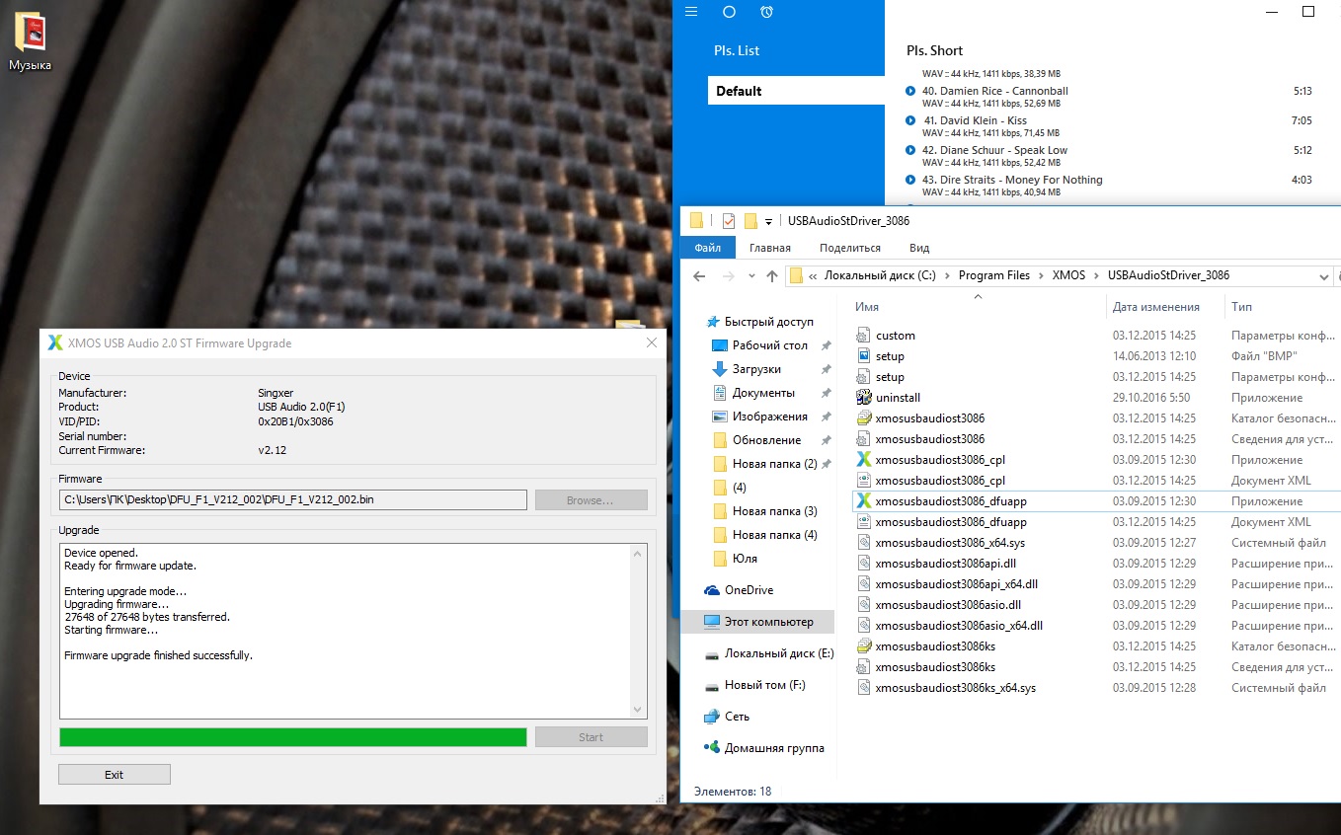The width and height of the screenshot is (1341, 835).
Task: Click the Browse... button for firmware file
Action: (x=591, y=500)
